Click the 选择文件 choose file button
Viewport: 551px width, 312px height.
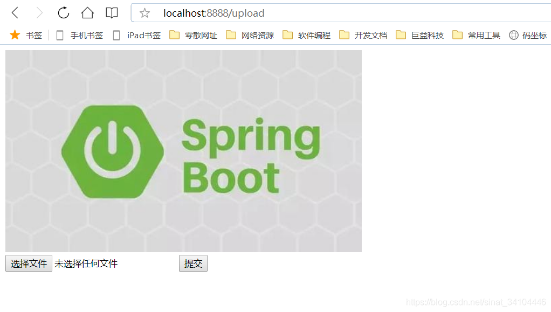pyautogui.click(x=29, y=263)
